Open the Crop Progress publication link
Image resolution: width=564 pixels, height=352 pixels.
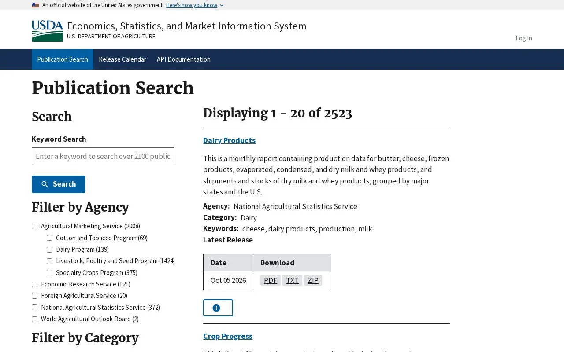tap(228, 336)
